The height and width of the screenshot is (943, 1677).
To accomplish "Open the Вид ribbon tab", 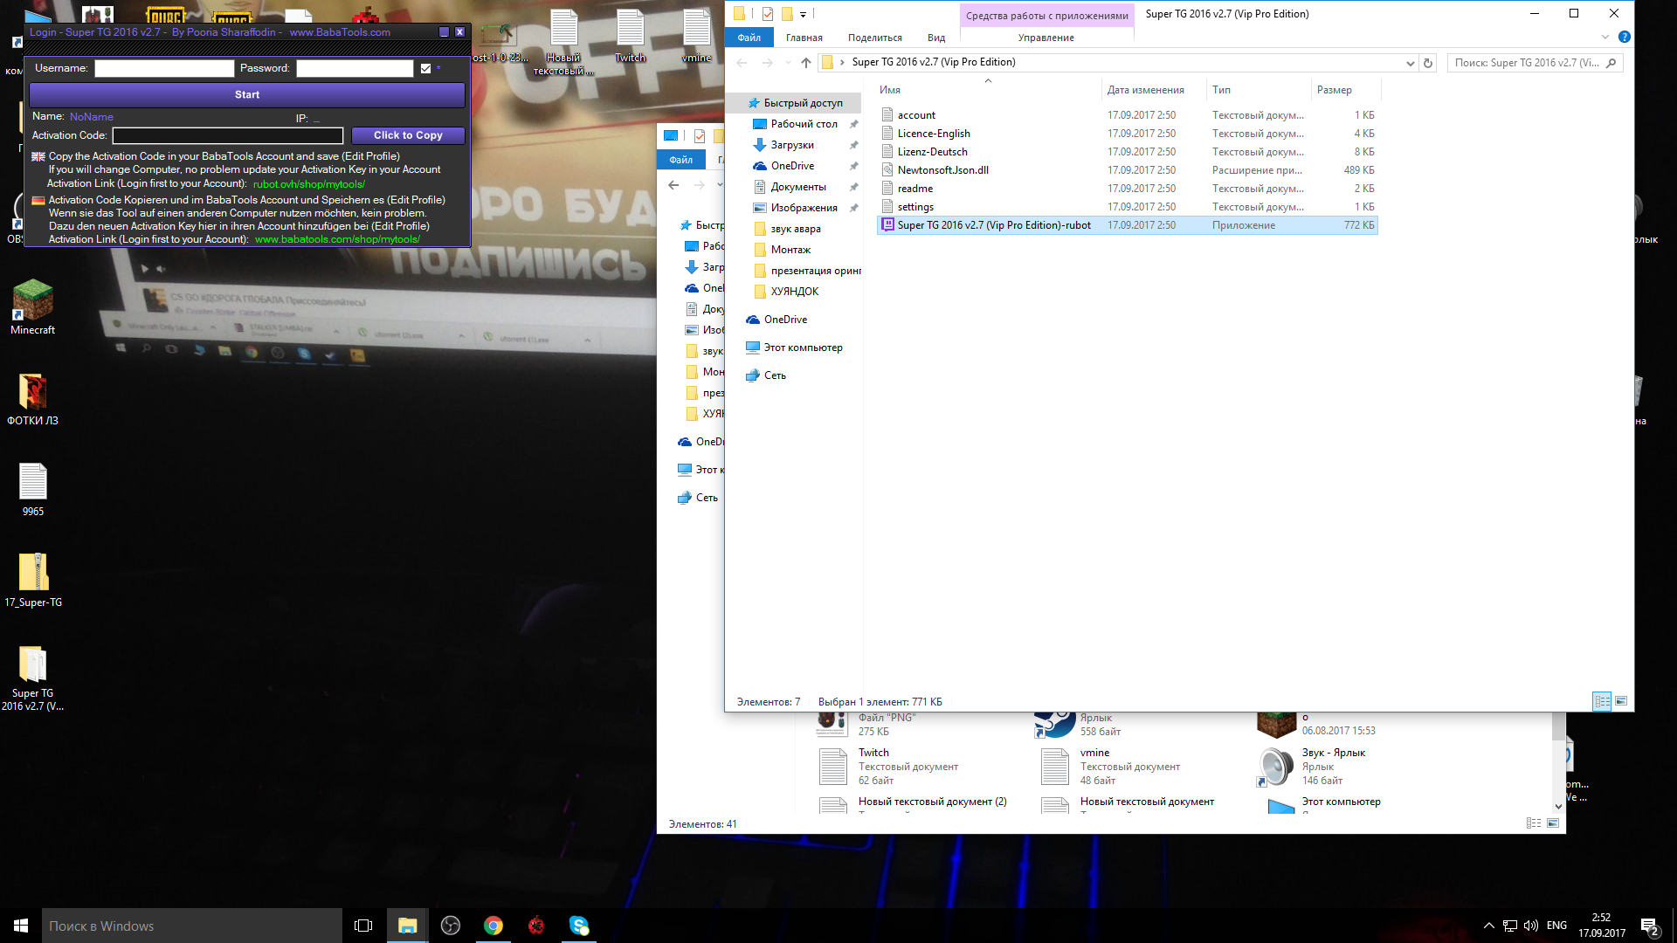I will point(936,38).
